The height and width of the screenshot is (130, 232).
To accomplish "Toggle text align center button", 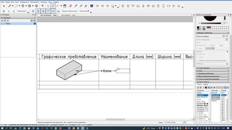I will point(38,11).
